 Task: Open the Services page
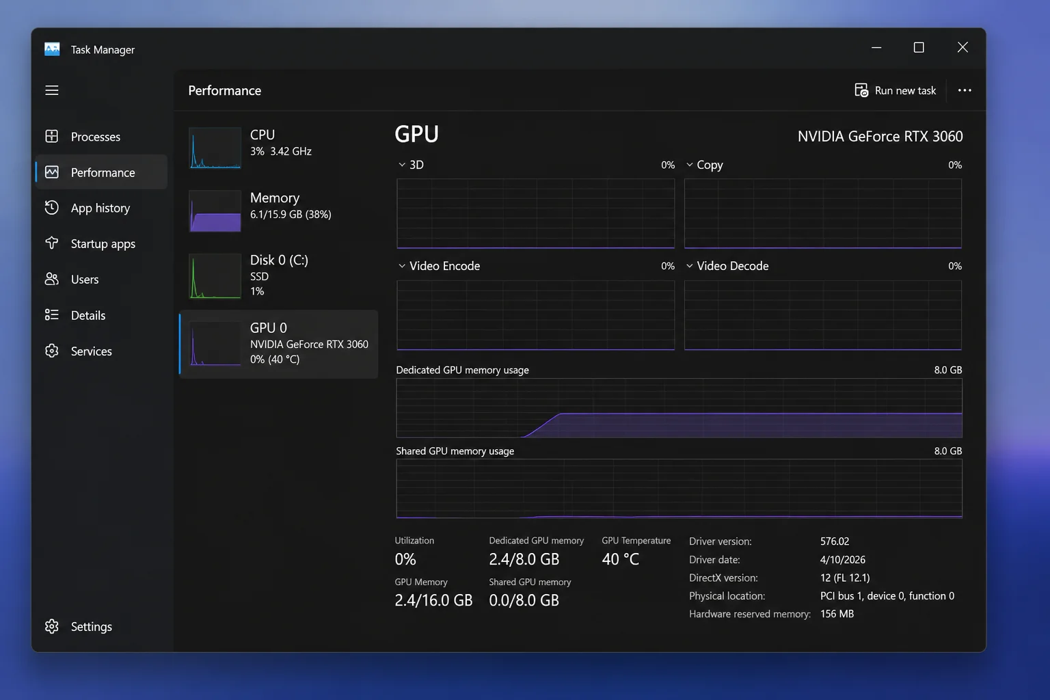click(101, 351)
